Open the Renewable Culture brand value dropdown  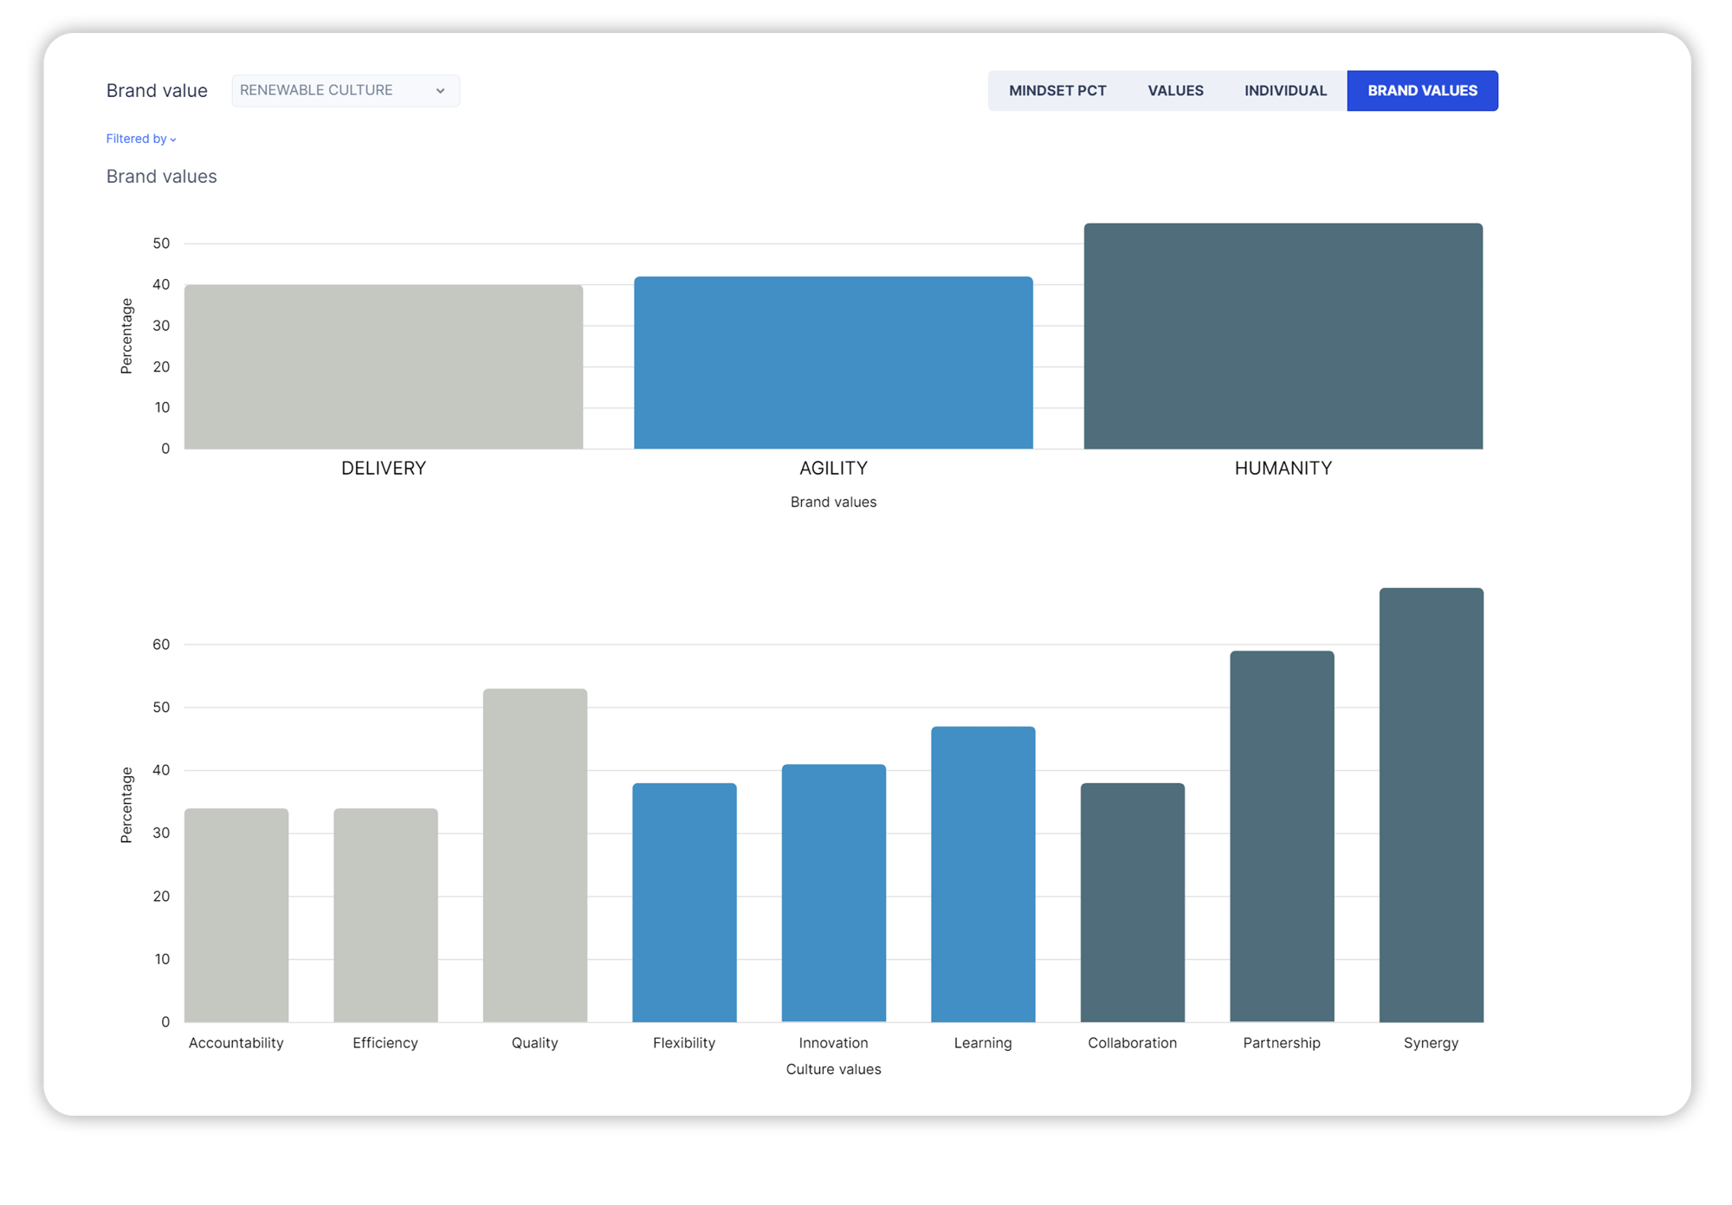(344, 90)
